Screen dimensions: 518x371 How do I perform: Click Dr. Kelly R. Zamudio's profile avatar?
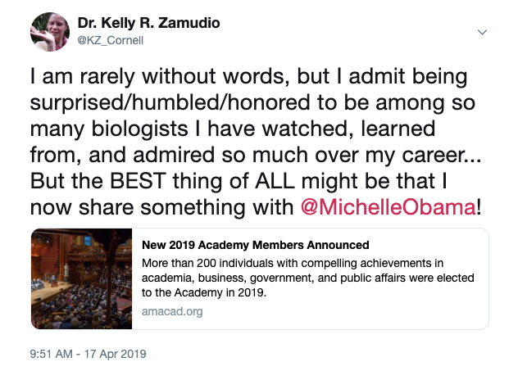pyautogui.click(x=49, y=32)
